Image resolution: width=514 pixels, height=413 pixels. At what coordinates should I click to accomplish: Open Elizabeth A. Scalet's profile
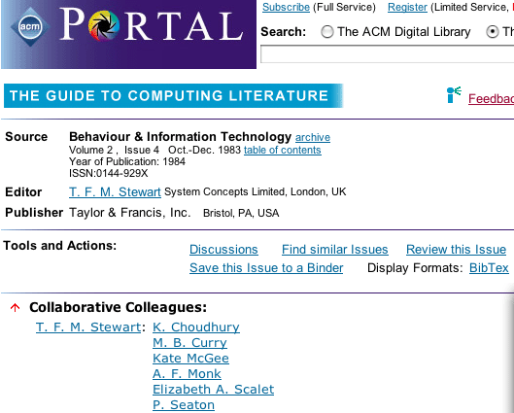point(213,390)
